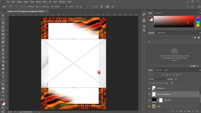Select the Eyedropper tool
Viewport: 201px width, 113px height.
click(3, 38)
